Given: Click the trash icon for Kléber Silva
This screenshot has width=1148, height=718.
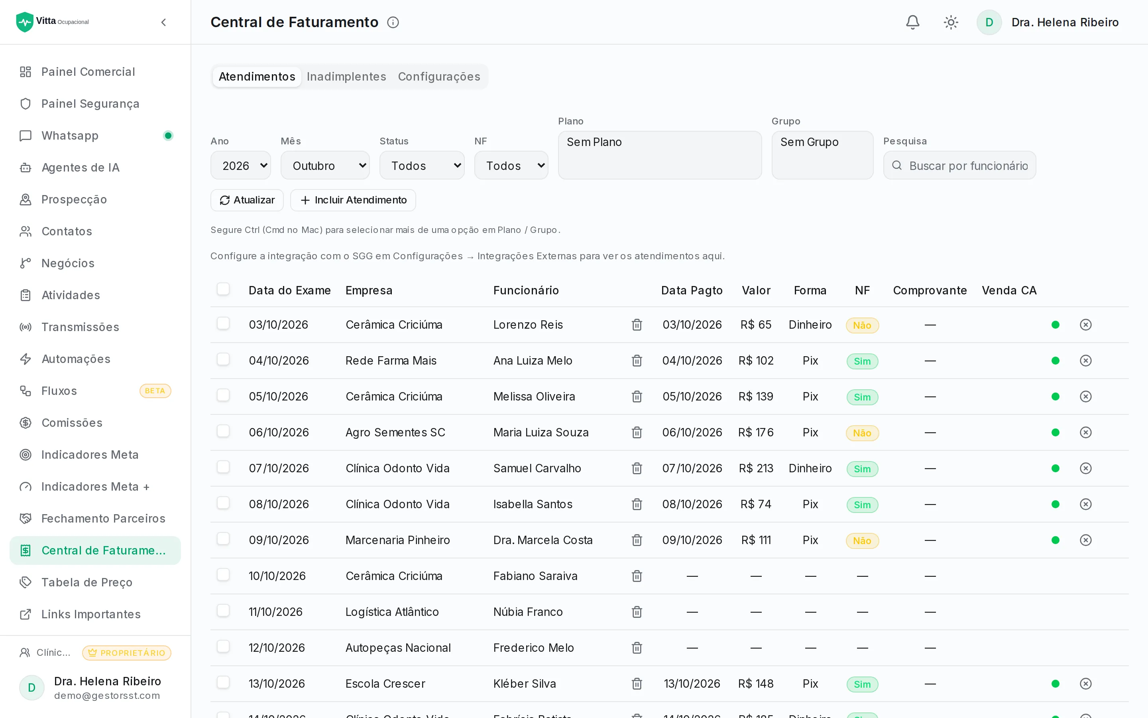Looking at the screenshot, I should point(637,684).
